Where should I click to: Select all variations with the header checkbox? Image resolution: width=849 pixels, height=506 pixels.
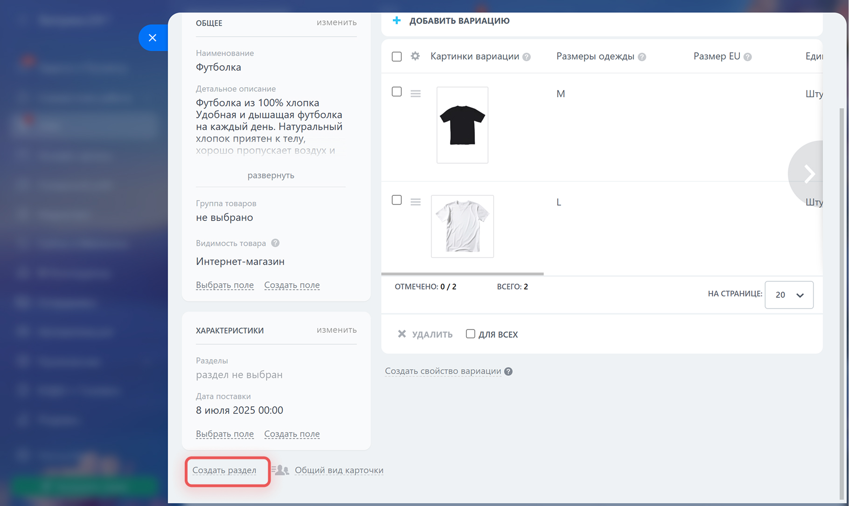[x=397, y=56]
